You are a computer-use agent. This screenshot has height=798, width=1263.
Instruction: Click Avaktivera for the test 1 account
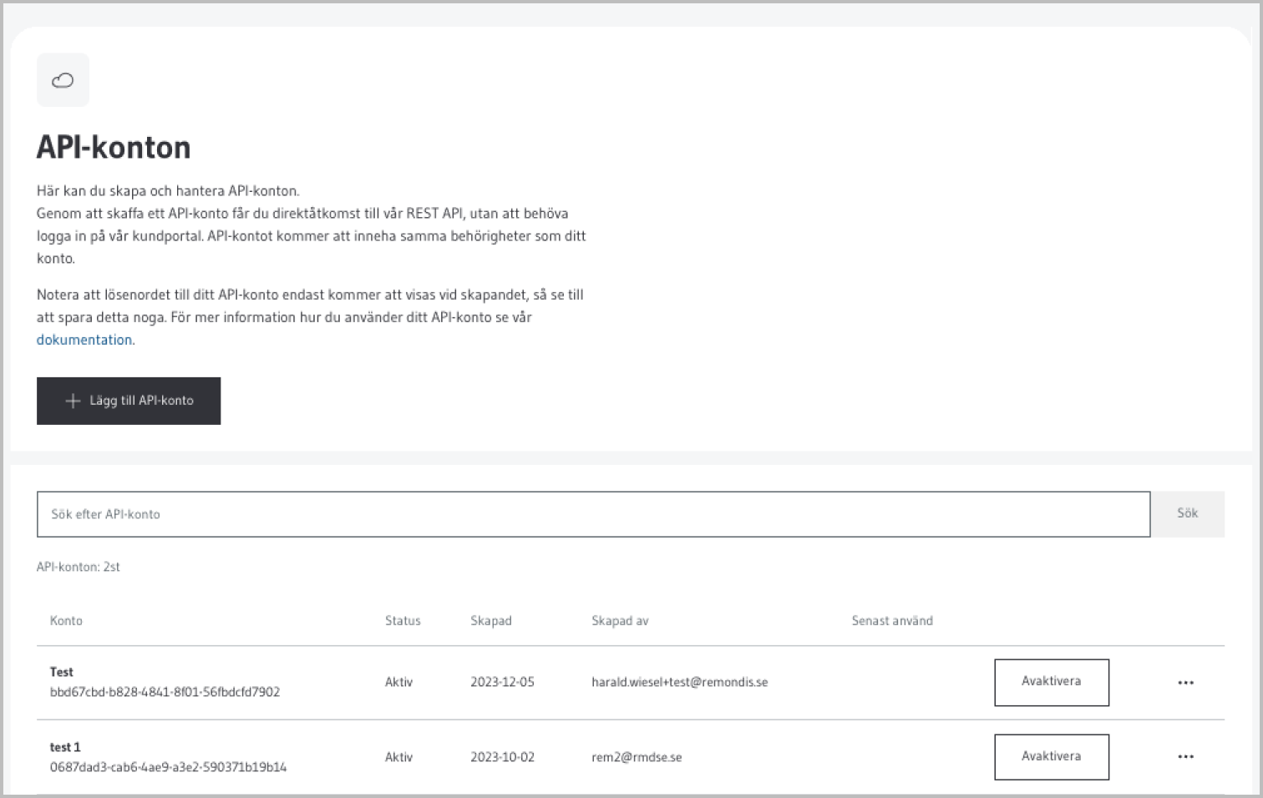point(1051,756)
